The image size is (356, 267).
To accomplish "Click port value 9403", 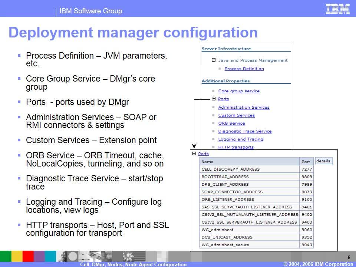I will [x=307, y=222].
